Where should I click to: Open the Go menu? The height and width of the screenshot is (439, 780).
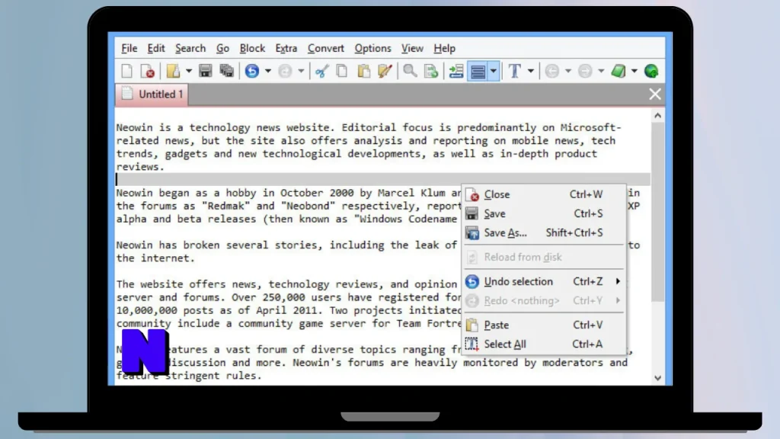[x=223, y=48]
